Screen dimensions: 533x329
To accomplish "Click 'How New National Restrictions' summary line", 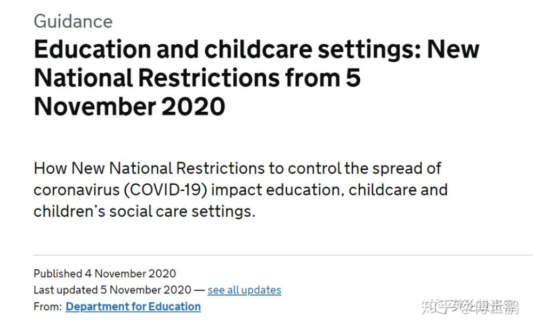I will pos(149,168).
